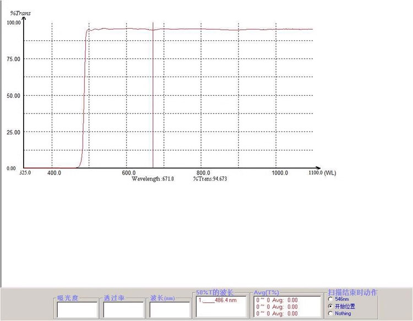This screenshot has width=413, height=321.
Task: Click the 50.00 tick on the transmittance axis
Action: 13,96
